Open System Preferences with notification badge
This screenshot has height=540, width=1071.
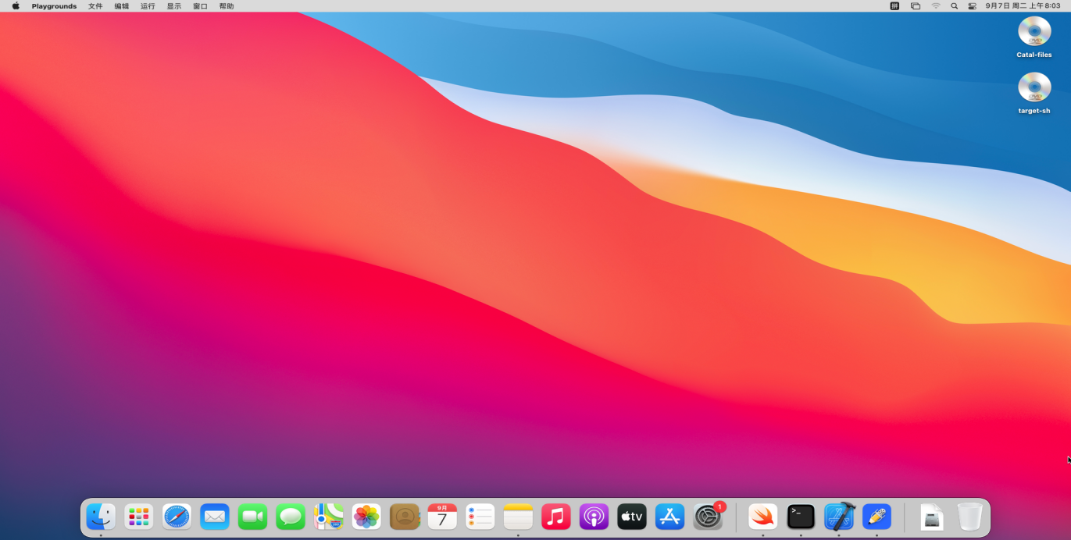tap(709, 517)
